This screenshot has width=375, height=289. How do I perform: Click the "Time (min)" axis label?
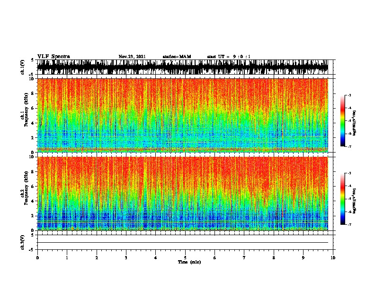pos(189,262)
